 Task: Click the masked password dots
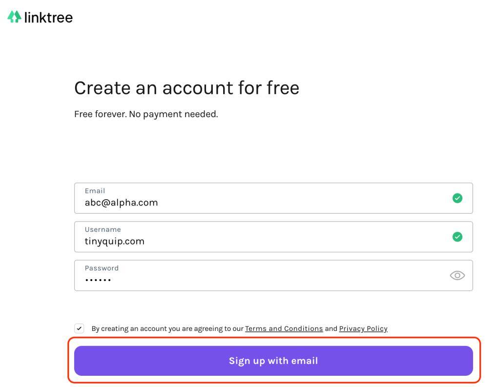pyautogui.click(x=98, y=280)
